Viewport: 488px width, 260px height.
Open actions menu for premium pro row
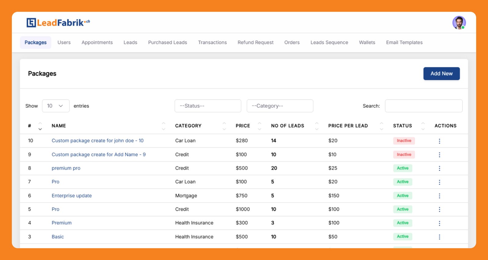coord(439,168)
